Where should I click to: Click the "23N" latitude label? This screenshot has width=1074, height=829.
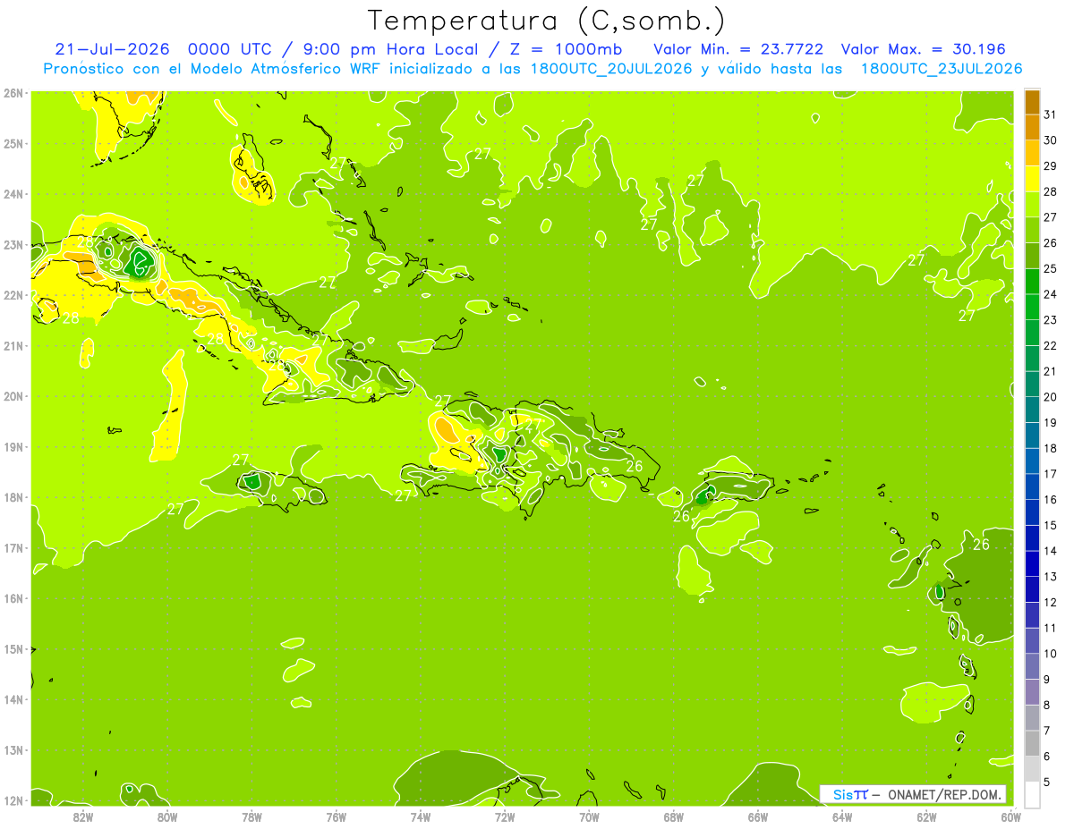[x=13, y=244]
